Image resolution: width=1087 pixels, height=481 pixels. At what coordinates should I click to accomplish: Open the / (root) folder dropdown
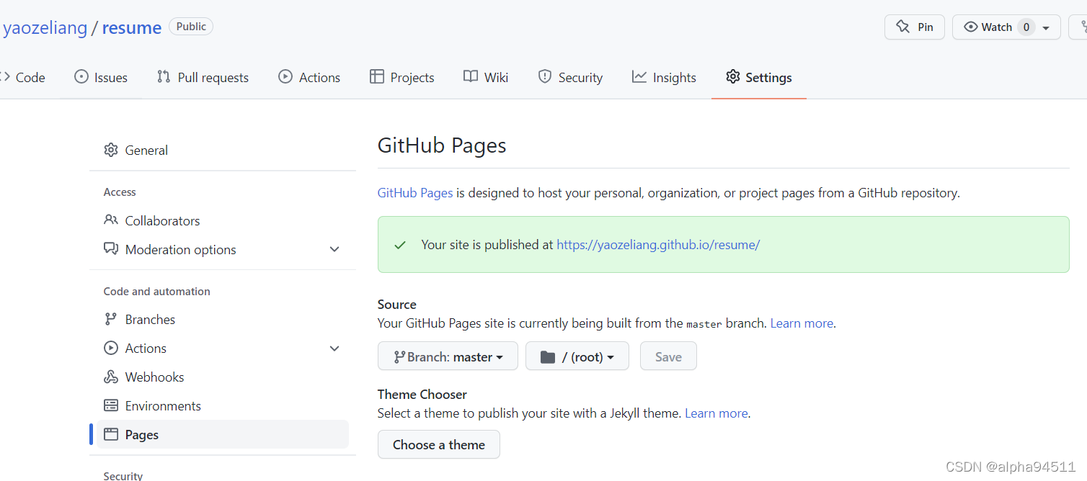[577, 356]
